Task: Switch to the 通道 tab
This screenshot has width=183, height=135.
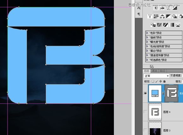Action: tap(154, 71)
